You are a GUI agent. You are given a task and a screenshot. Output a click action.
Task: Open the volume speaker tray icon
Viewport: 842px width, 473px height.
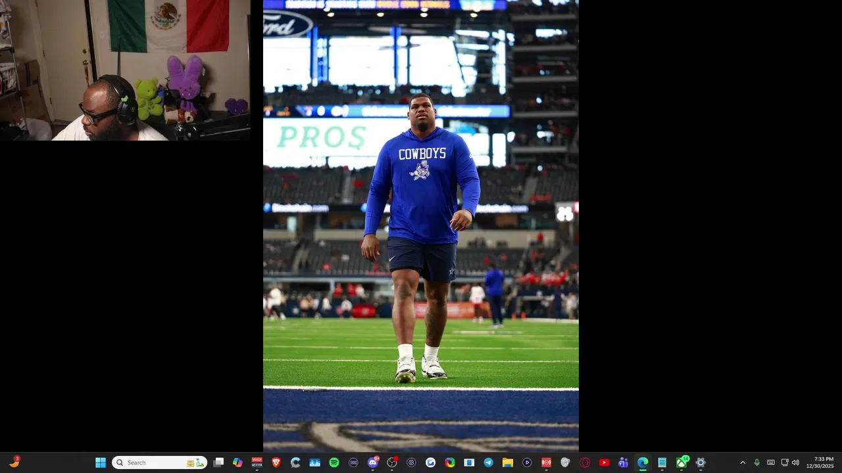click(x=795, y=462)
